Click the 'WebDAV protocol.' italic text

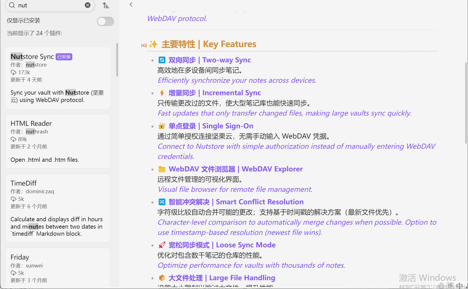(x=177, y=18)
